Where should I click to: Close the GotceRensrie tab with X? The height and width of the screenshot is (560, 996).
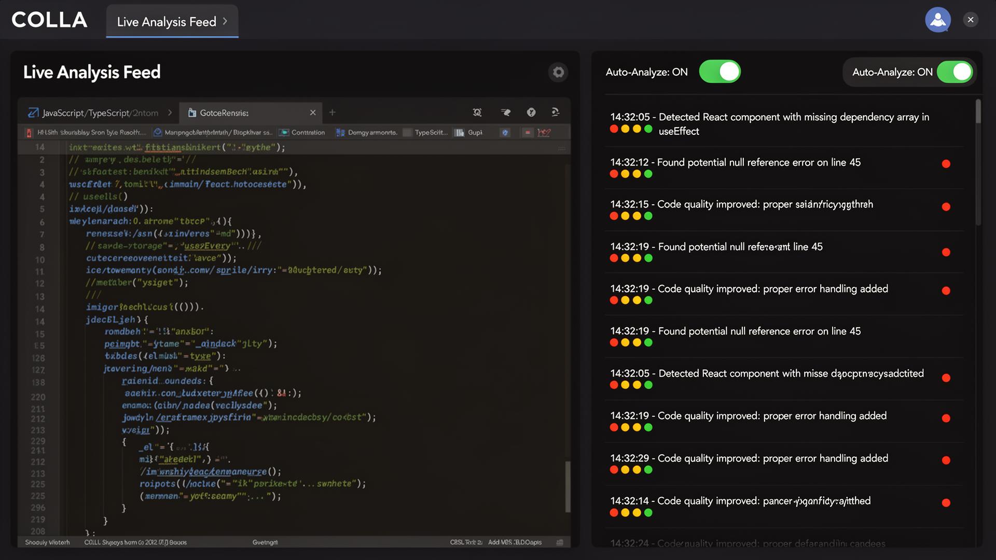tap(313, 113)
